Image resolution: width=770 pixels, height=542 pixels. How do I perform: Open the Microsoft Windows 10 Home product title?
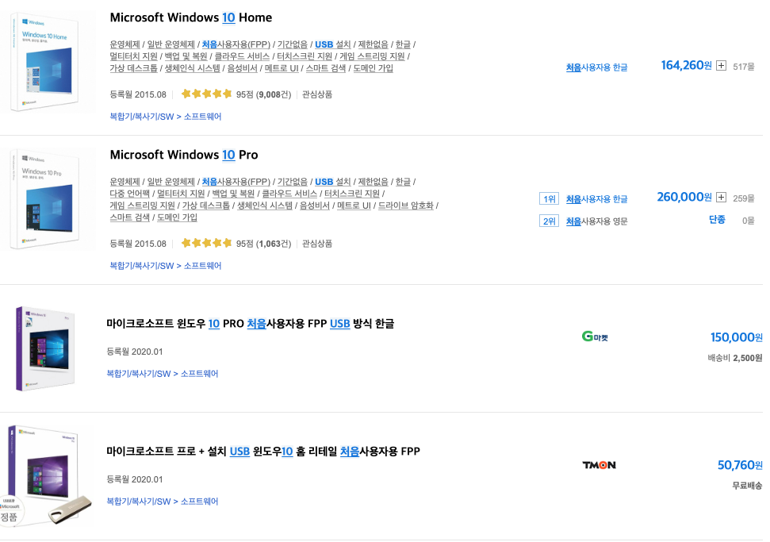coord(190,17)
